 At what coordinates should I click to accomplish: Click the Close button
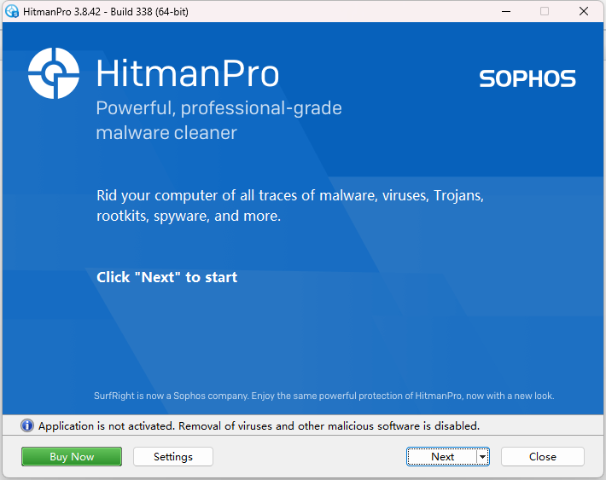543,456
